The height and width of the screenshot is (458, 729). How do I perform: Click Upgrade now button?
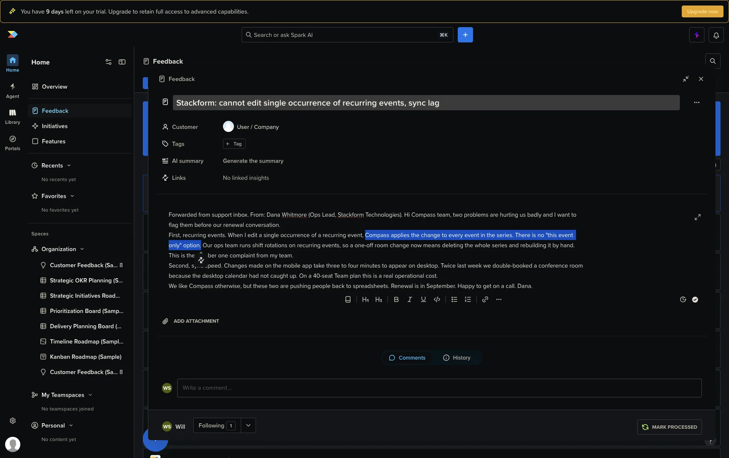click(702, 11)
